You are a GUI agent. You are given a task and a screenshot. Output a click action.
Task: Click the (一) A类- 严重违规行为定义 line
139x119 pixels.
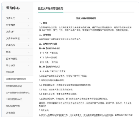tap(53, 71)
